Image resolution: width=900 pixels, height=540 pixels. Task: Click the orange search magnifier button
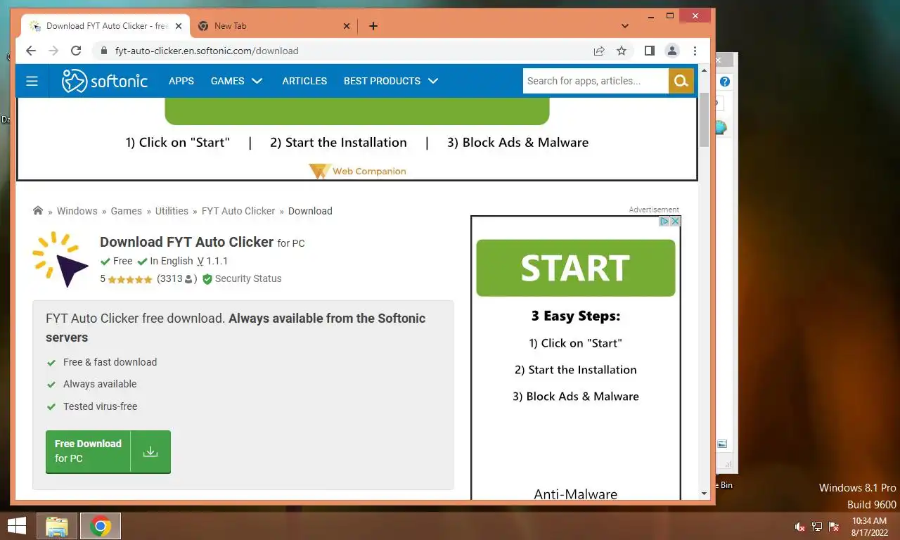(681, 81)
